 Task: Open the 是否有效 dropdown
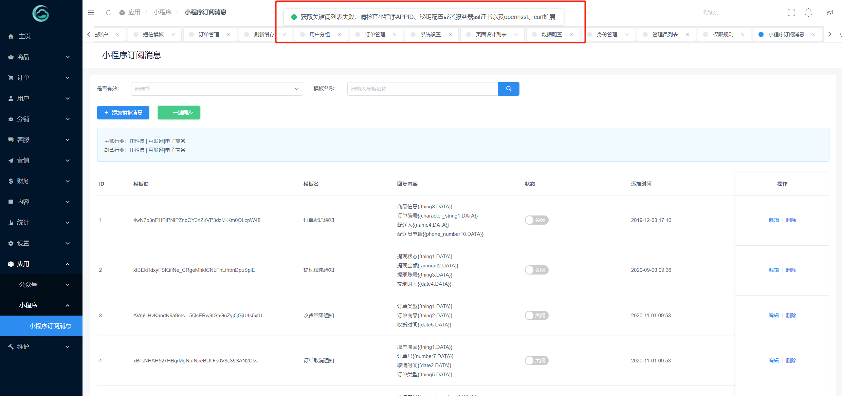click(x=217, y=89)
